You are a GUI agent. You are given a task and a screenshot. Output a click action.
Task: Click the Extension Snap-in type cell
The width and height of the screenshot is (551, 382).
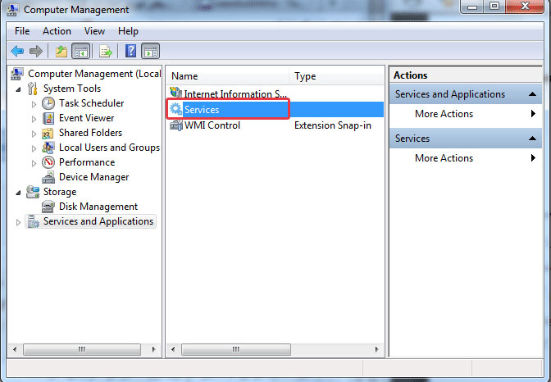[333, 125]
